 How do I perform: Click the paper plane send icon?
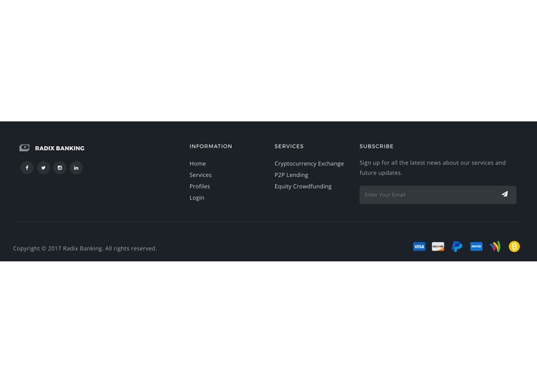point(505,194)
